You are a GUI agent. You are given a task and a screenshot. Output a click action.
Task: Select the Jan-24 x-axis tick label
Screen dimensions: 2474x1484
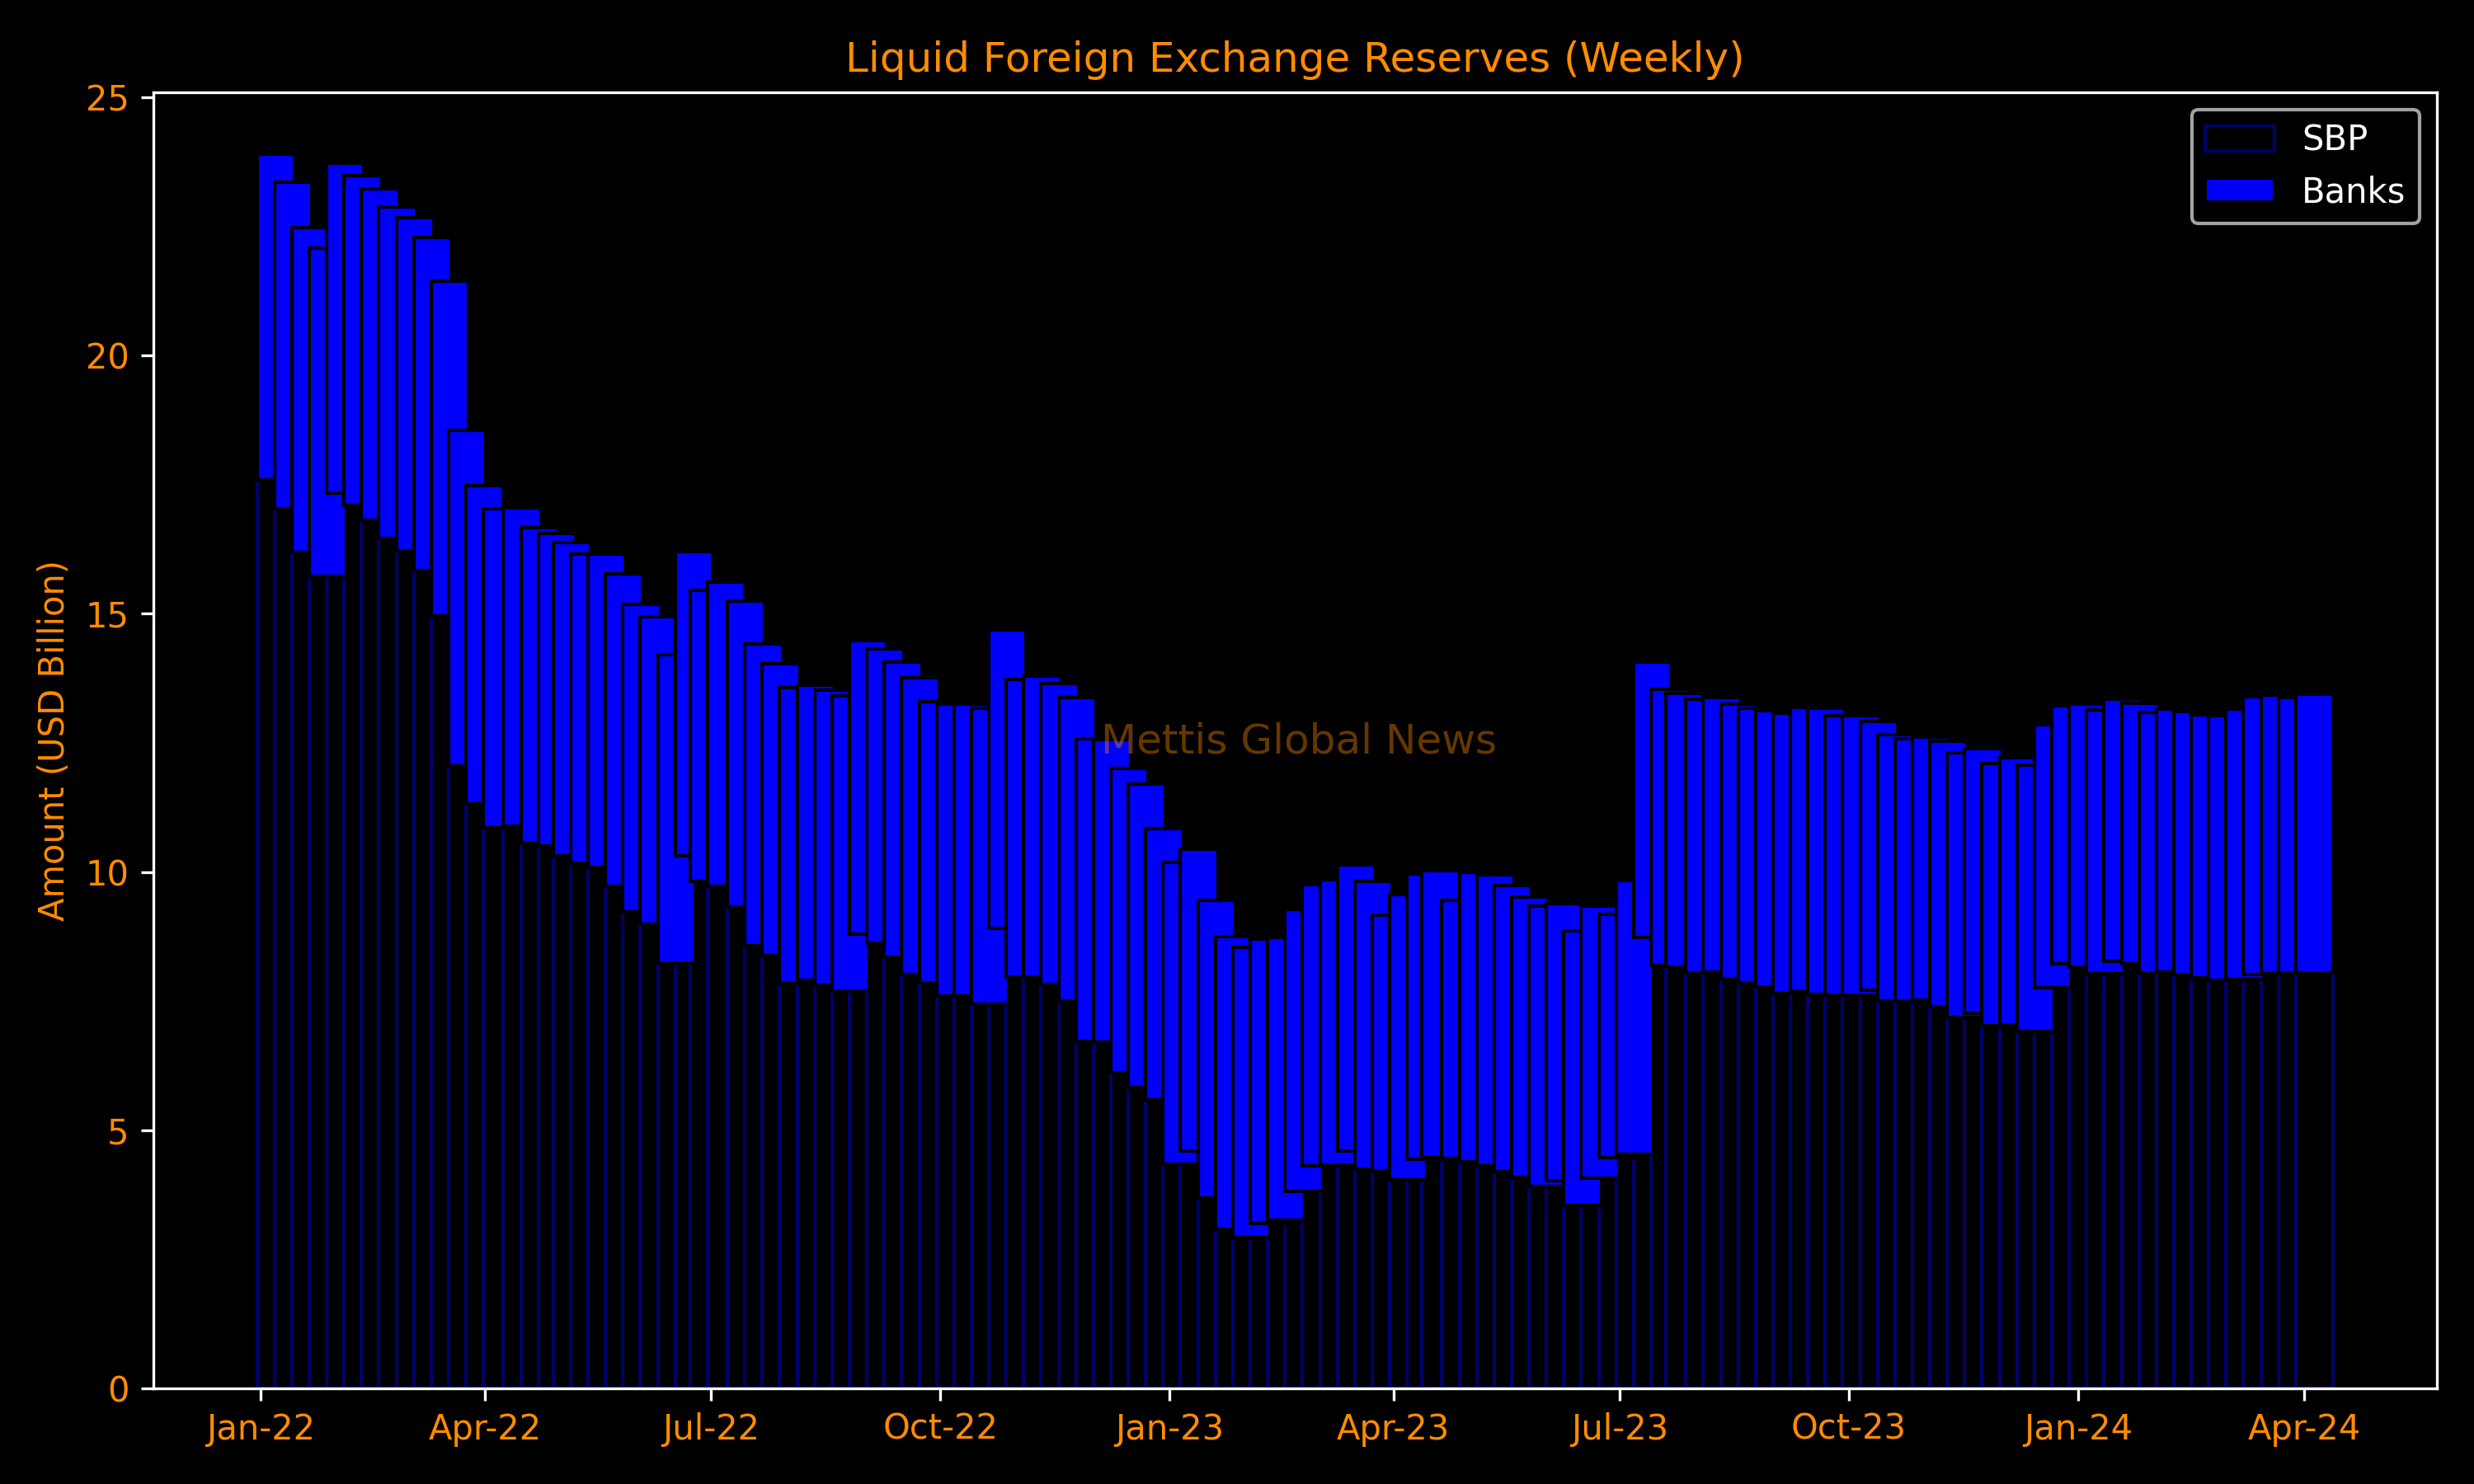point(2078,1428)
